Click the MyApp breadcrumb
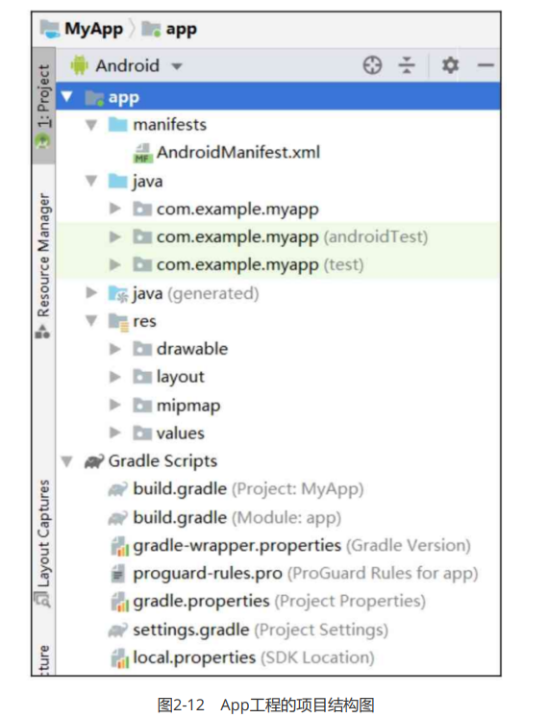The height and width of the screenshot is (718, 548). [82, 29]
